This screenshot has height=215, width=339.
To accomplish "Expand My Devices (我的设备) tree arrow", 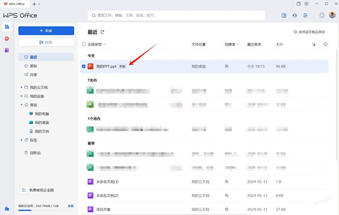I will click(21, 96).
